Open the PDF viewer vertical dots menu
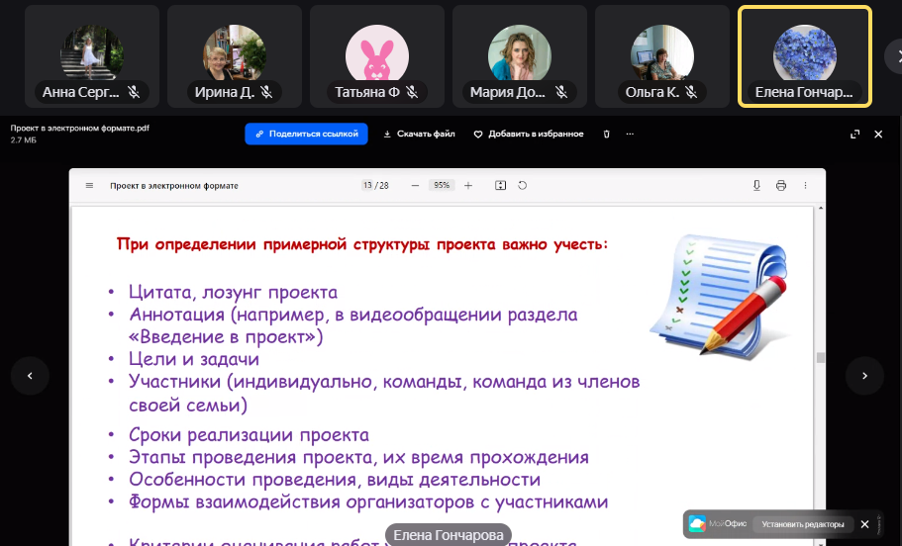The height and width of the screenshot is (546, 902). coord(806,185)
